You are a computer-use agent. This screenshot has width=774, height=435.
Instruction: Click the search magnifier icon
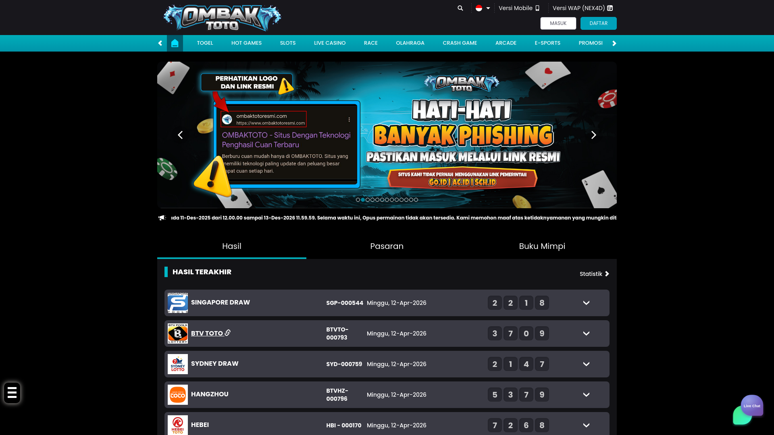tap(460, 8)
